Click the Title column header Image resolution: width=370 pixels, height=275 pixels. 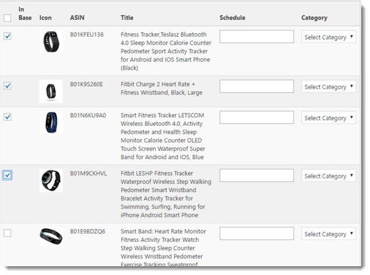click(127, 17)
